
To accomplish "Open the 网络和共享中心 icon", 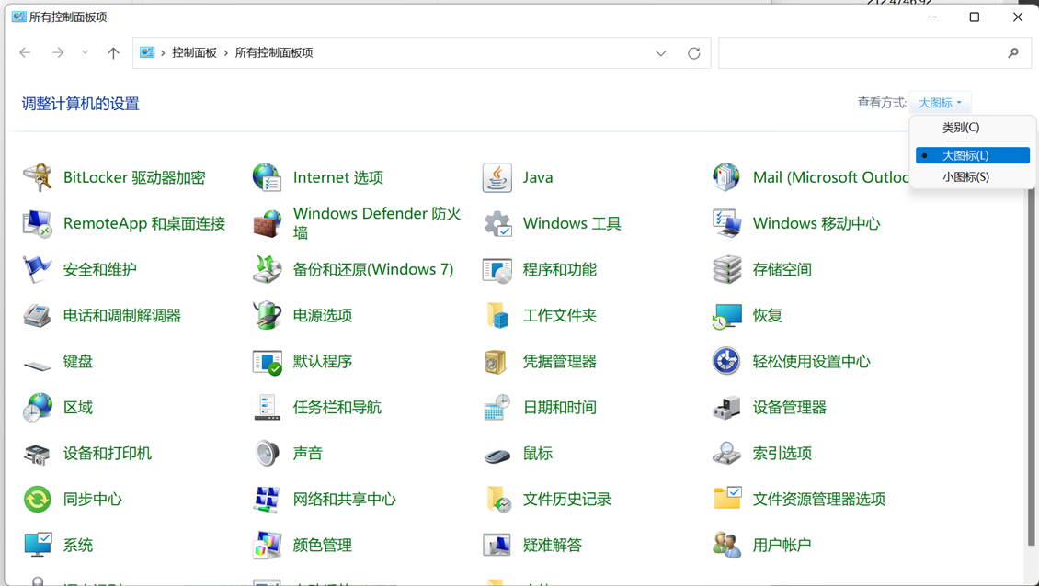I will click(267, 500).
